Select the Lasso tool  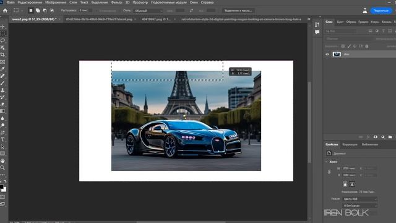pos(2,40)
